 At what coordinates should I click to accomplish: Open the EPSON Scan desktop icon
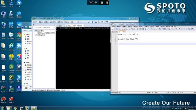pos(11,14)
